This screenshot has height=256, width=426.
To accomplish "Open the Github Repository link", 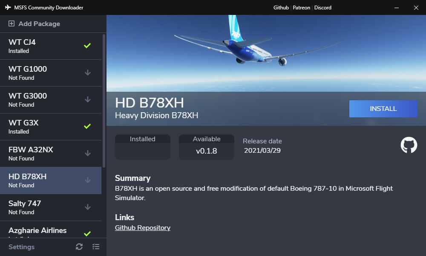I will [x=143, y=228].
